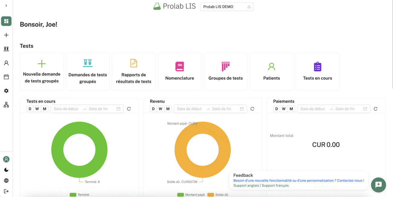Open the patients person icon in sidebar
The width and height of the screenshot is (393, 197).
(6, 63)
